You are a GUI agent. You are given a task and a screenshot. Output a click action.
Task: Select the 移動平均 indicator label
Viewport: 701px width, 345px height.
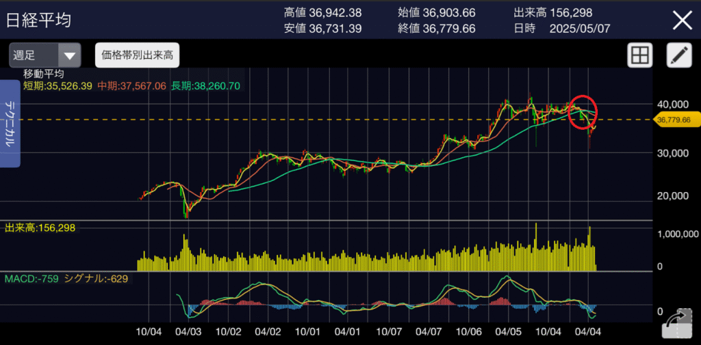[x=44, y=74]
